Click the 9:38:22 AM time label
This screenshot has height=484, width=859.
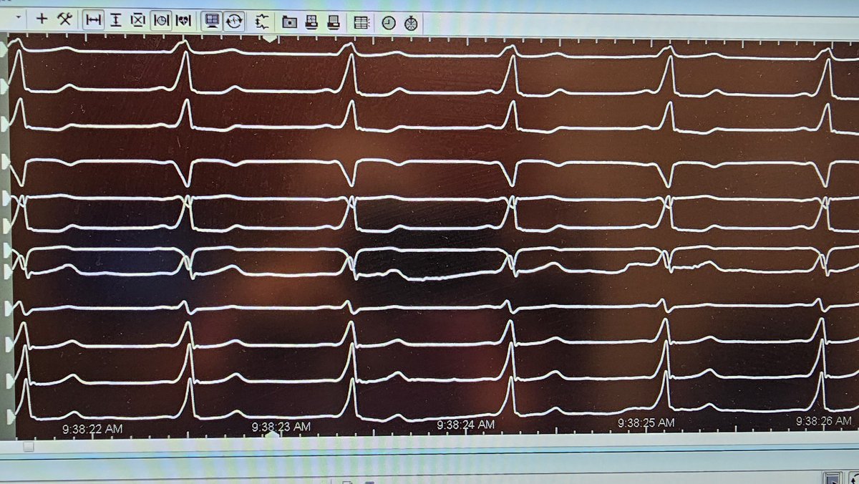(92, 429)
